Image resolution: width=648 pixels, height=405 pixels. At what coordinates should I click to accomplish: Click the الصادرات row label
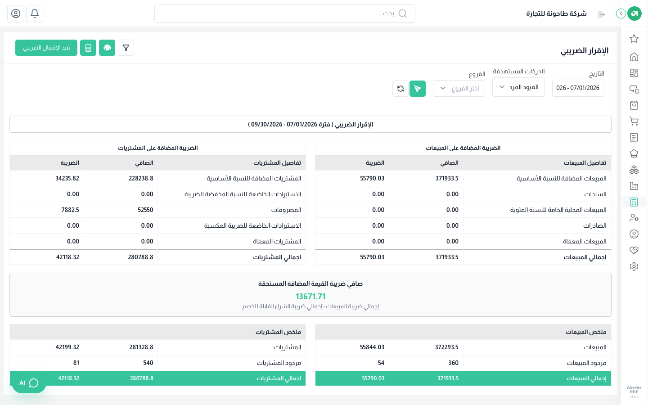595,226
